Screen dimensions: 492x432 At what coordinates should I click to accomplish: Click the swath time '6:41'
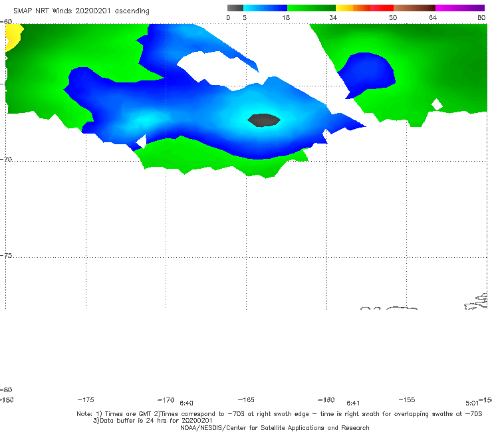353,403
